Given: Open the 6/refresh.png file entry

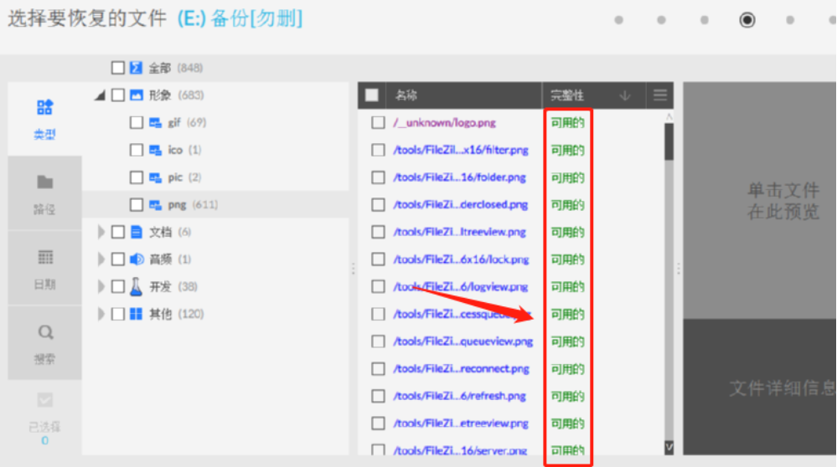Looking at the screenshot, I should pos(459,396).
